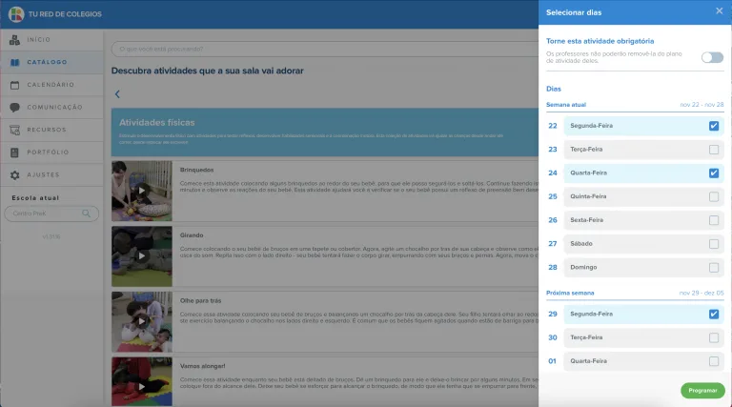Click the Recursos sidebar icon

(15, 130)
